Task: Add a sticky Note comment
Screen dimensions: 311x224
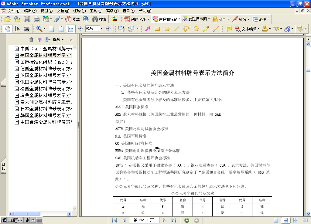Action: coord(228,29)
